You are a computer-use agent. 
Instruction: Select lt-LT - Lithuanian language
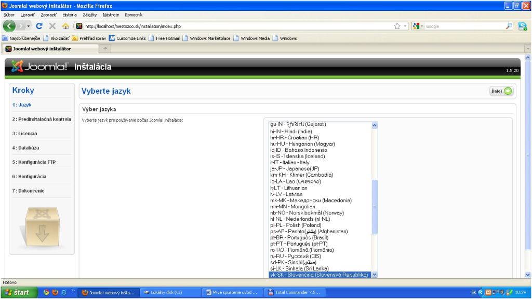tap(320, 188)
